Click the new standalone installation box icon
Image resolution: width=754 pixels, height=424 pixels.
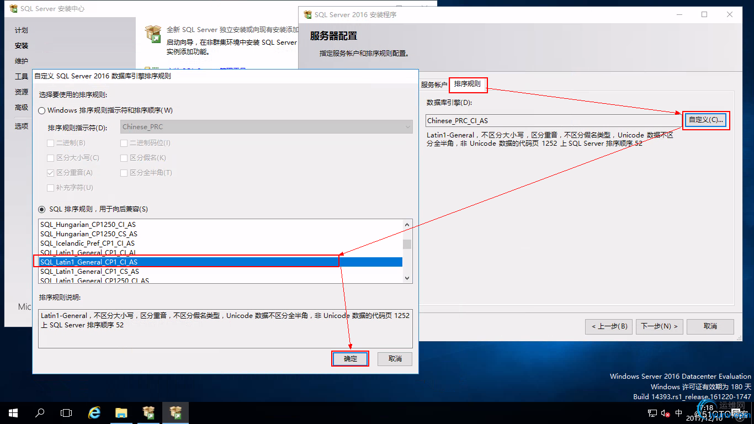pyautogui.click(x=153, y=34)
